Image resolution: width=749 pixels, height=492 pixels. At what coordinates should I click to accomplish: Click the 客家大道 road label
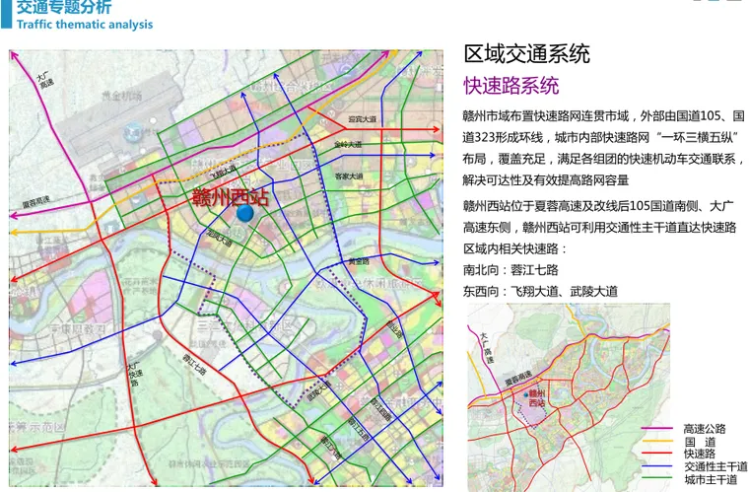click(349, 176)
